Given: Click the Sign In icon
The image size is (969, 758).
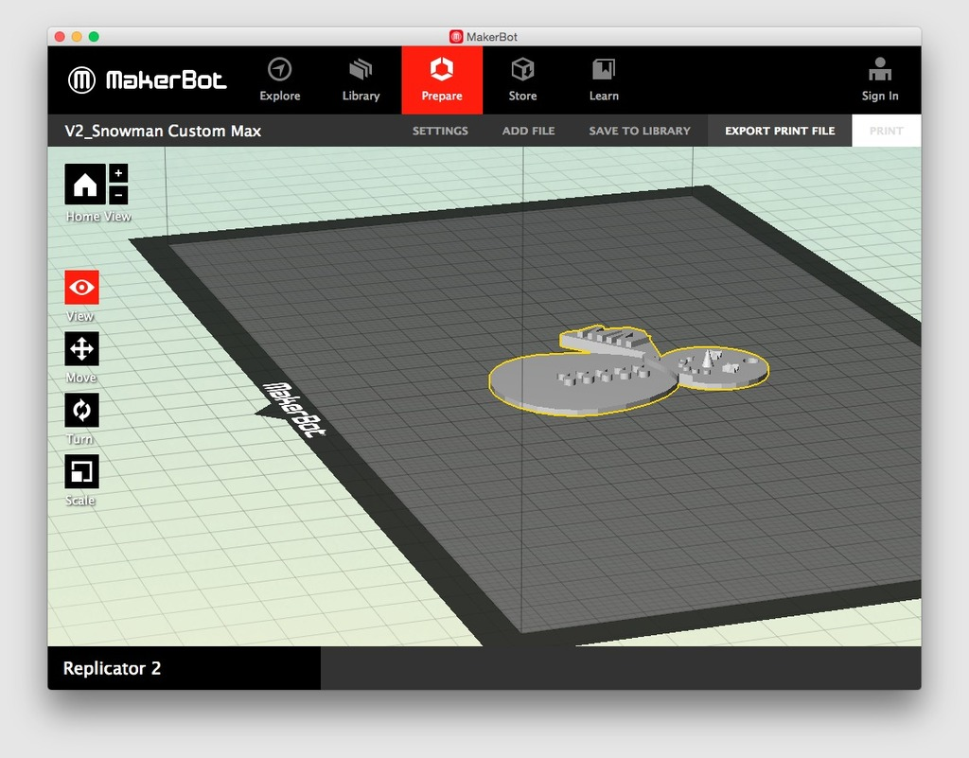Looking at the screenshot, I should pyautogui.click(x=880, y=79).
